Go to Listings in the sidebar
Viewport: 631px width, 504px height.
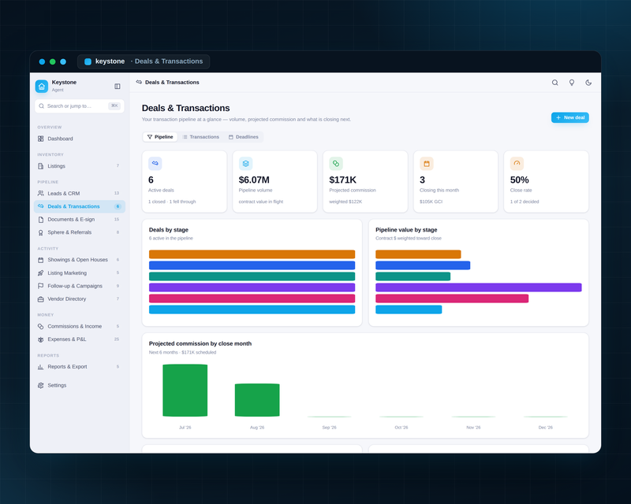[80, 166]
